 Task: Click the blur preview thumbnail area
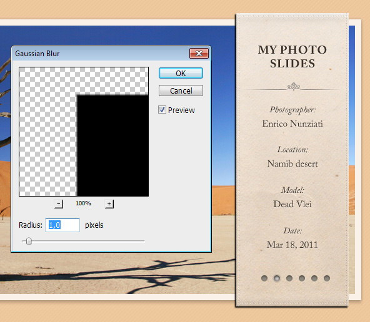[84, 132]
